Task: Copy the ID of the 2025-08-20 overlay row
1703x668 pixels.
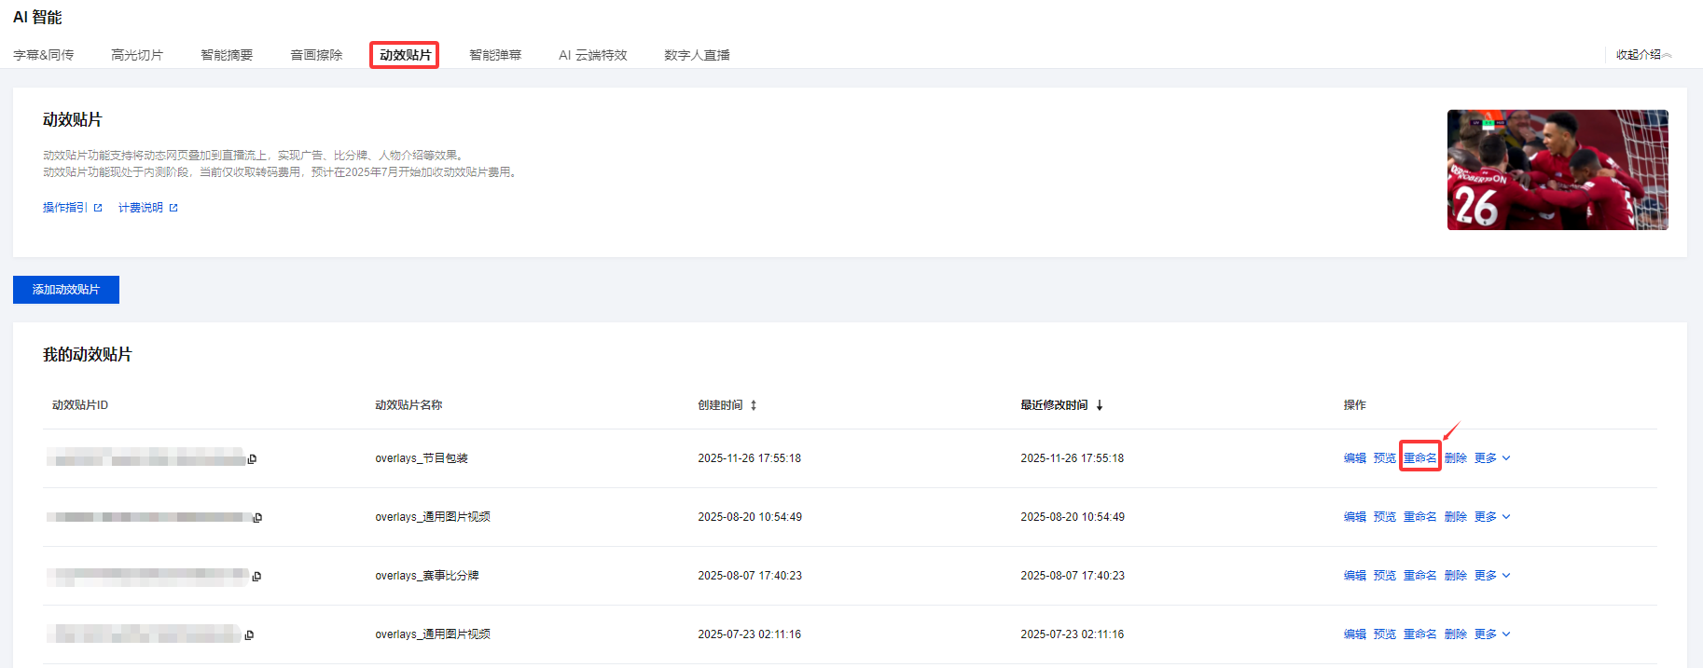Action: [257, 518]
